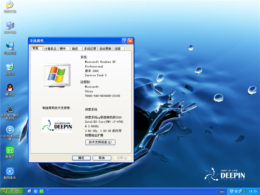260x195 pixels.
Task: Switch to the 硬件 tab
Action: (64, 49)
